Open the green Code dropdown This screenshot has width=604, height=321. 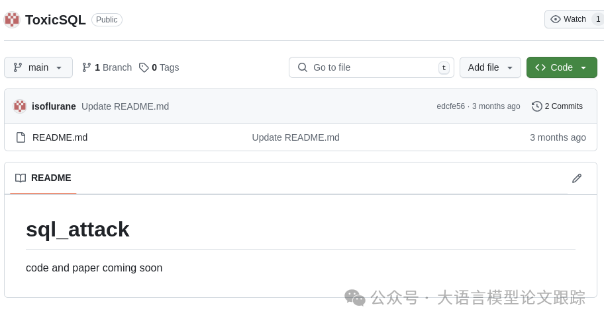[562, 67]
